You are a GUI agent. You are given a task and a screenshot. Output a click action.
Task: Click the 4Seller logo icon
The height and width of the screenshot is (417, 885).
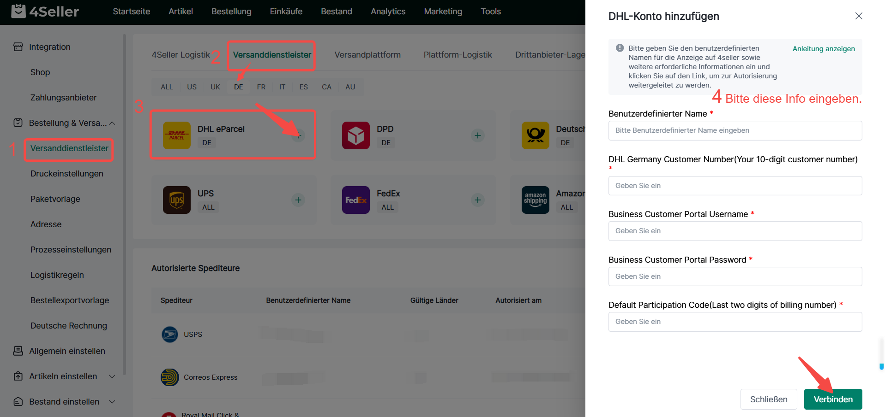pyautogui.click(x=18, y=11)
